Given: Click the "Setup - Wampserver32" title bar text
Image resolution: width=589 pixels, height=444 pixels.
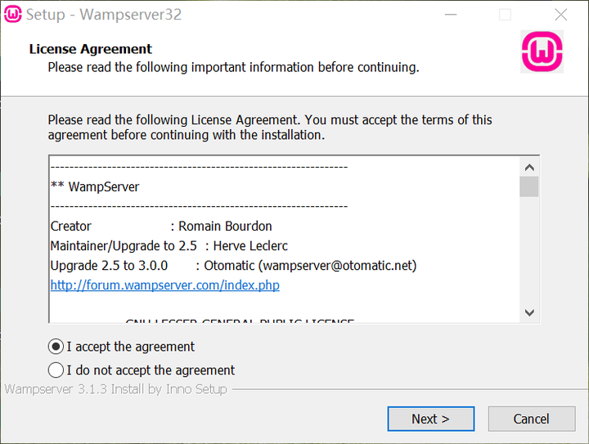Looking at the screenshot, I should click(104, 15).
